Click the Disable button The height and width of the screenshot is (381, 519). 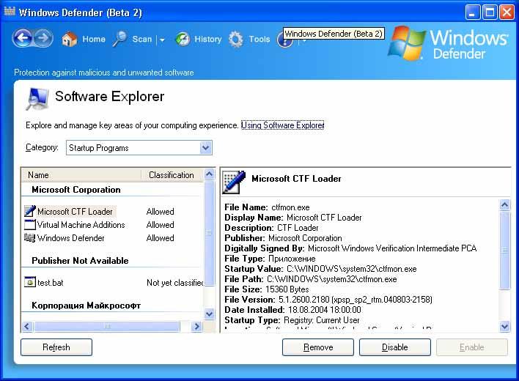(395, 347)
